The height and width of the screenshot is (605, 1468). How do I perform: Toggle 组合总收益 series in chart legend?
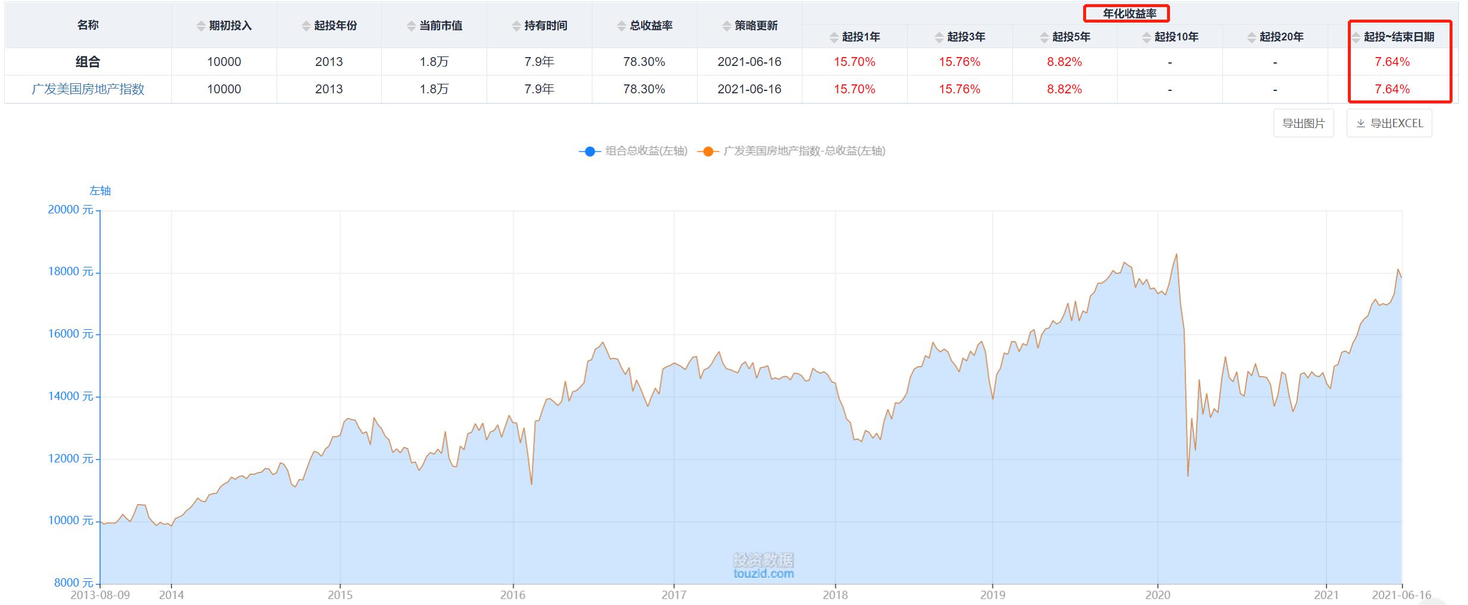coord(646,151)
